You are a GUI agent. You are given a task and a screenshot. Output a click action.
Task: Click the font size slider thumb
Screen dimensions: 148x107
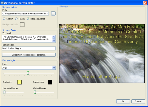pyautogui.click(x=28, y=73)
